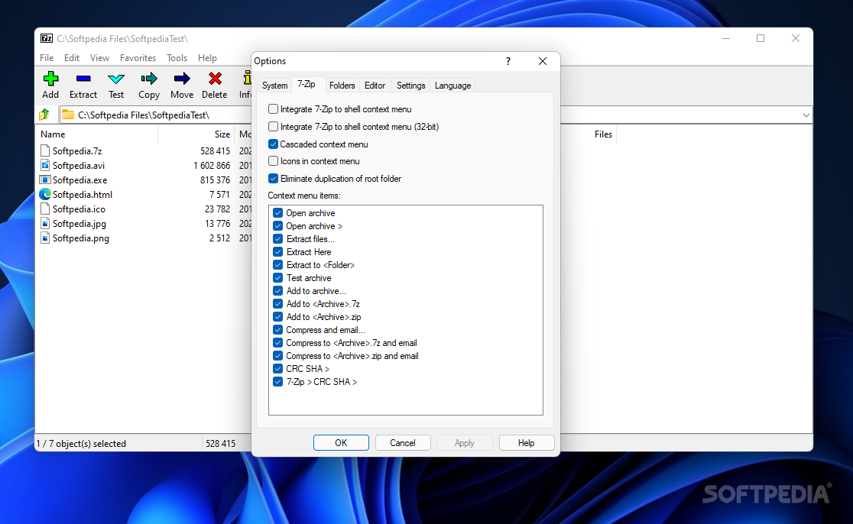The height and width of the screenshot is (524, 853).
Task: Expand the address bar path dropdown
Action: pos(806,115)
